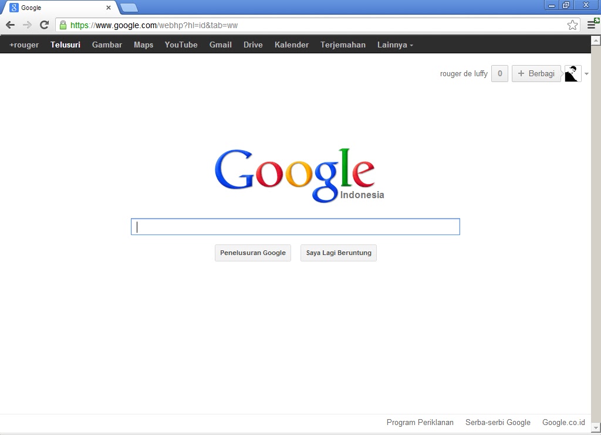Open the dropdown arrow beside the profile photo
The image size is (601, 435).
tap(586, 73)
